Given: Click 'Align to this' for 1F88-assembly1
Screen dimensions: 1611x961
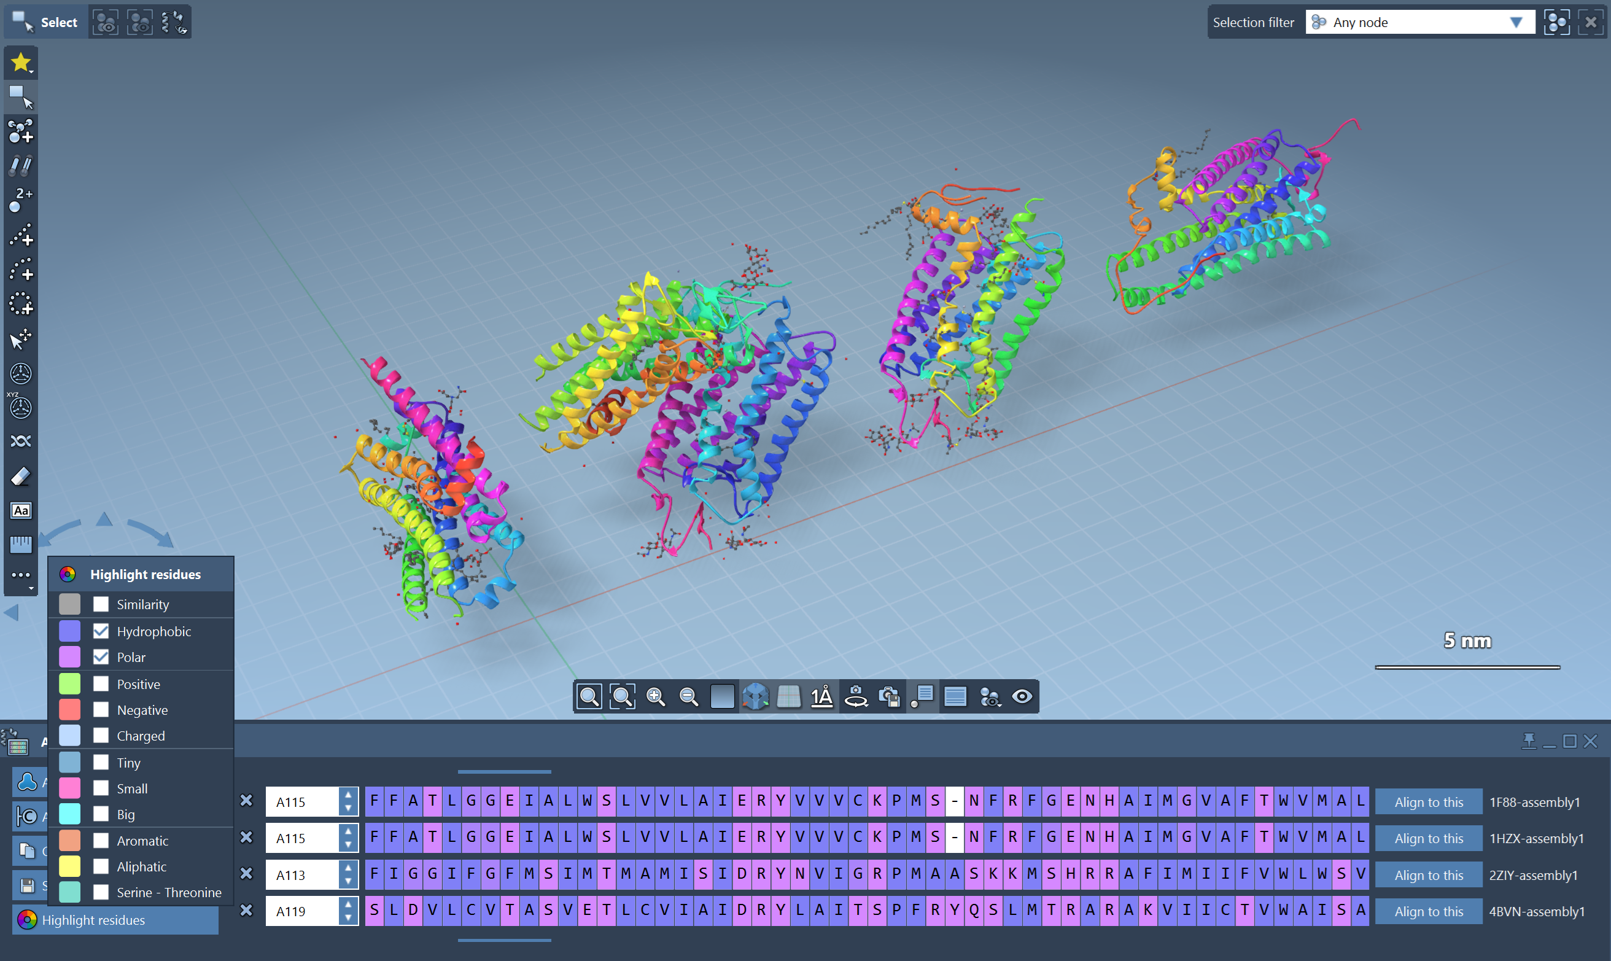Looking at the screenshot, I should pyautogui.click(x=1428, y=802).
